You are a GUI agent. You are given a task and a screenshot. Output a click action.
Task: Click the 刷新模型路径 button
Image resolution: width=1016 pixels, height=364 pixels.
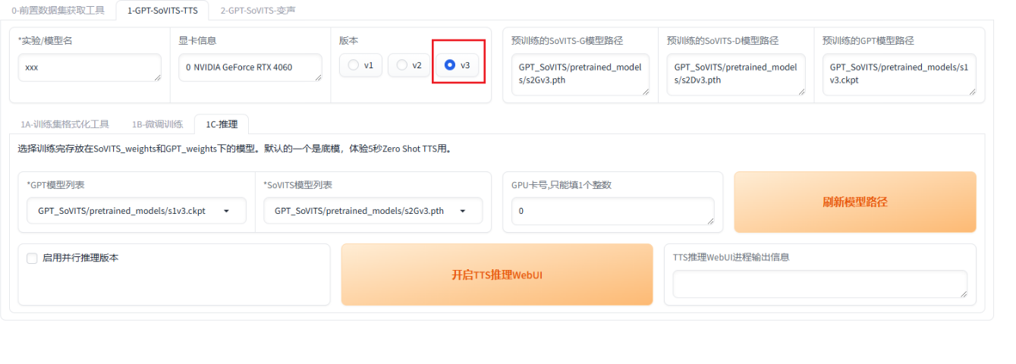(x=854, y=202)
